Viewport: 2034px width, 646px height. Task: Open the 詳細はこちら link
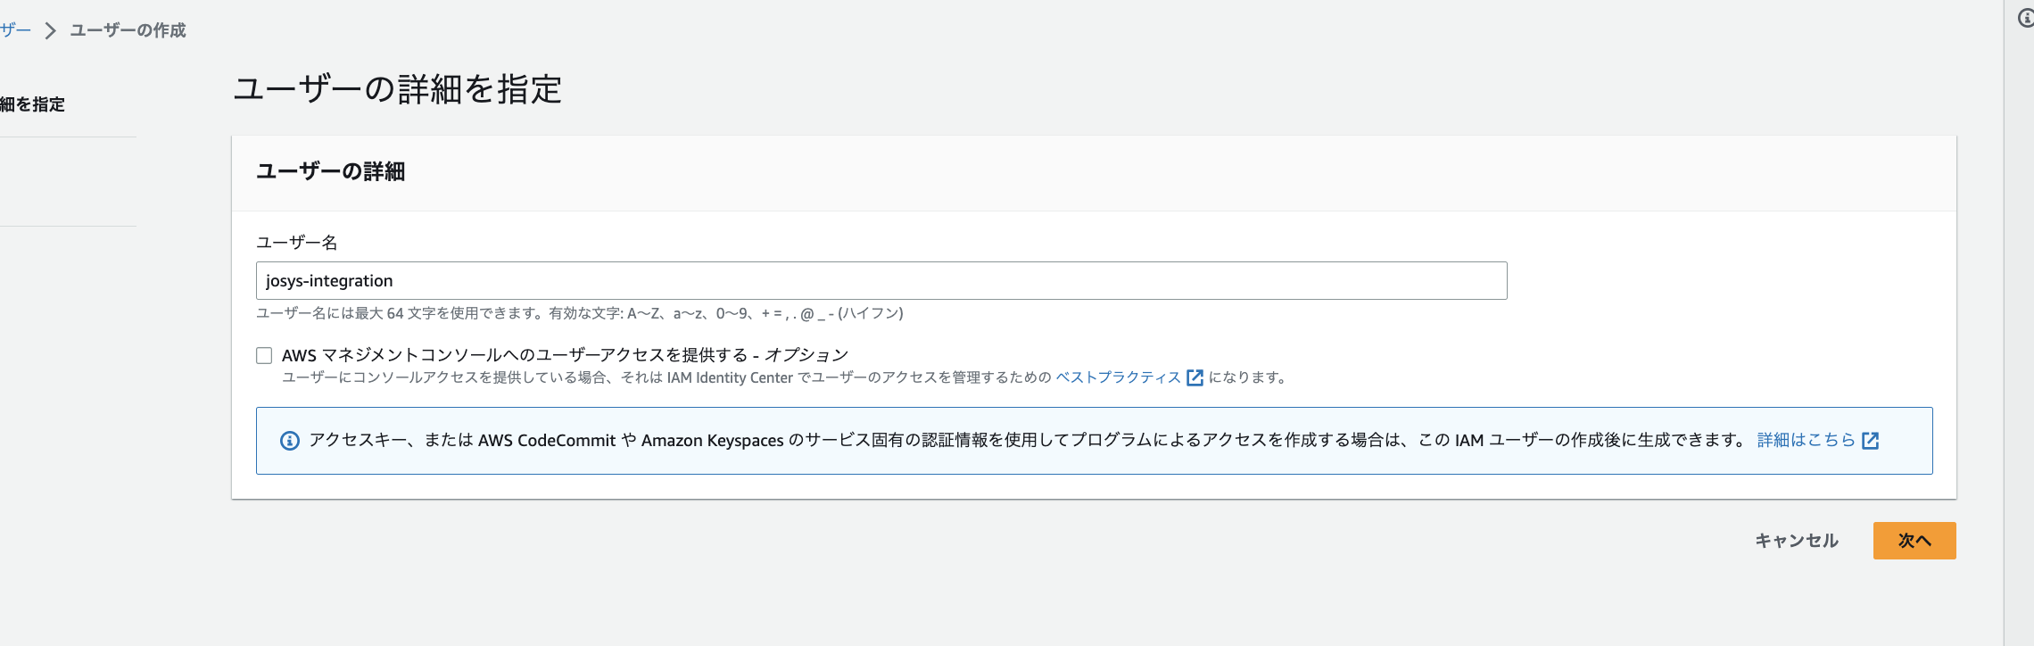1806,440
